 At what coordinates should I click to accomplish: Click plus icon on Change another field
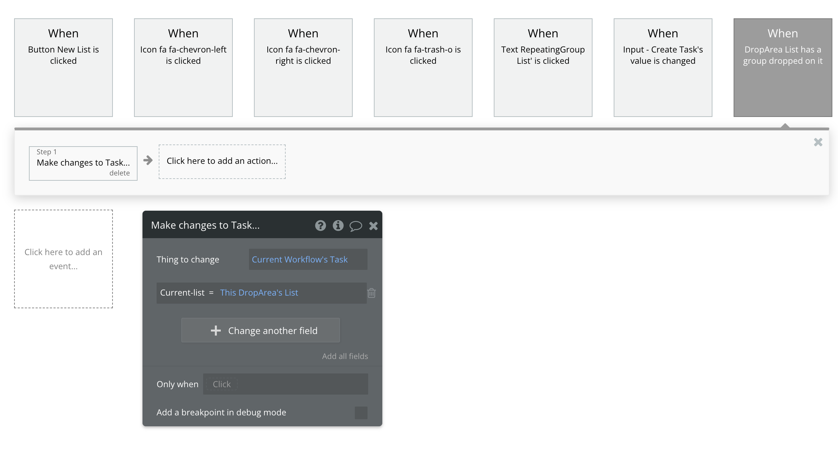tap(215, 330)
